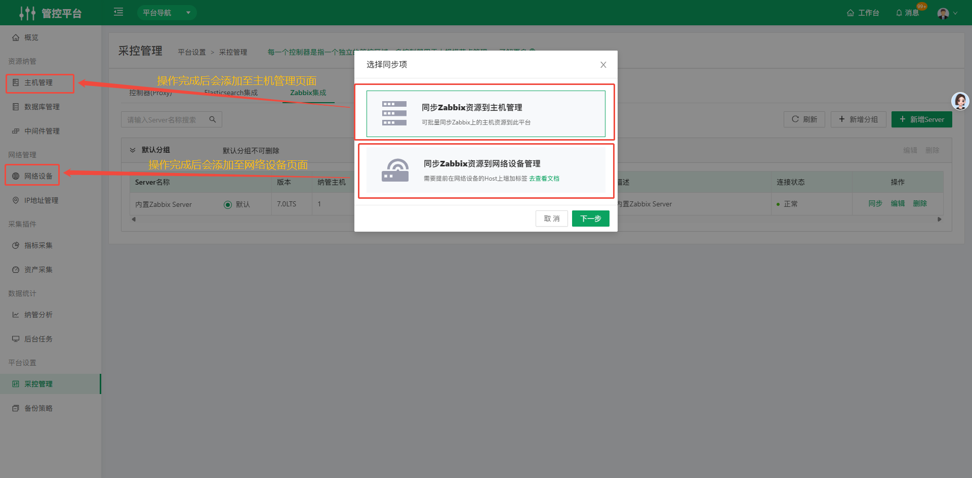Click the 纳管分析 chart icon
Screen dimensions: 972x478
point(16,315)
